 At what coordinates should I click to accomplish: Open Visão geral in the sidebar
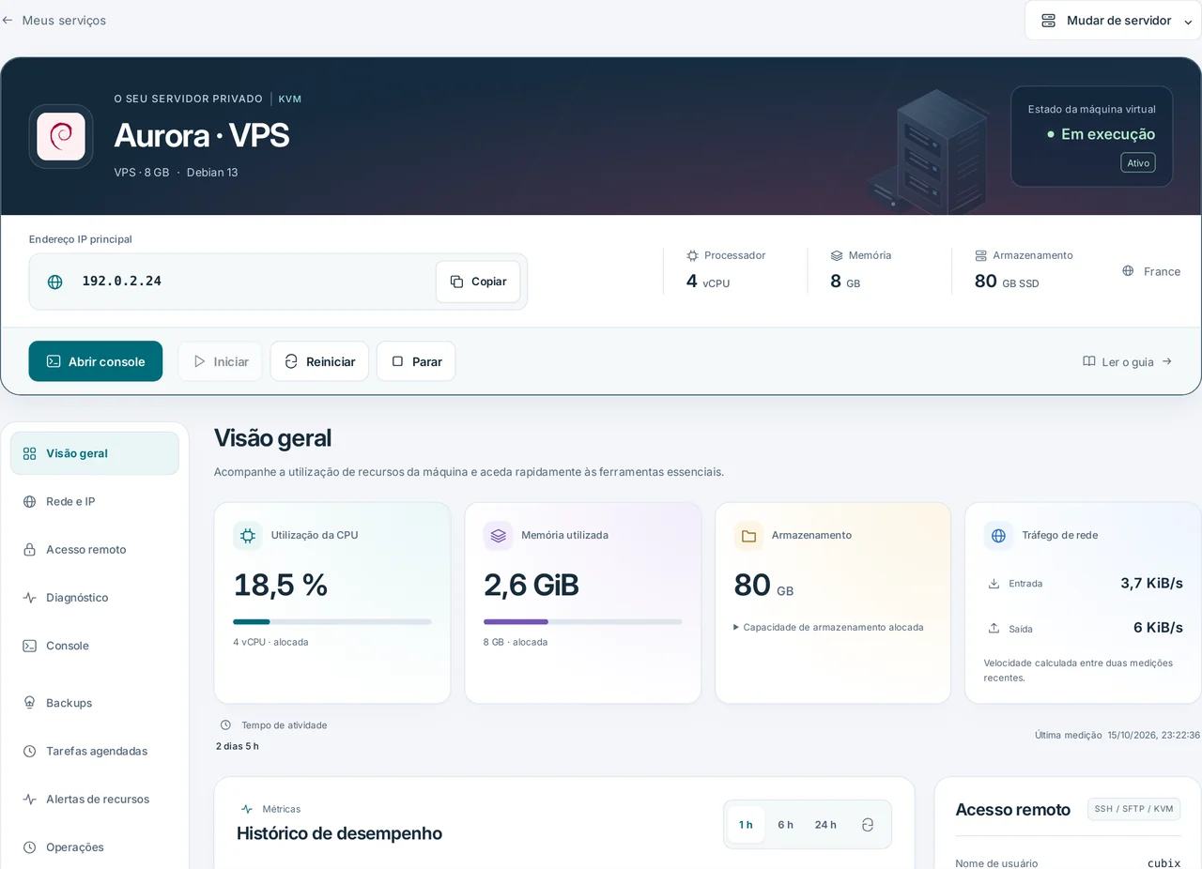95,453
